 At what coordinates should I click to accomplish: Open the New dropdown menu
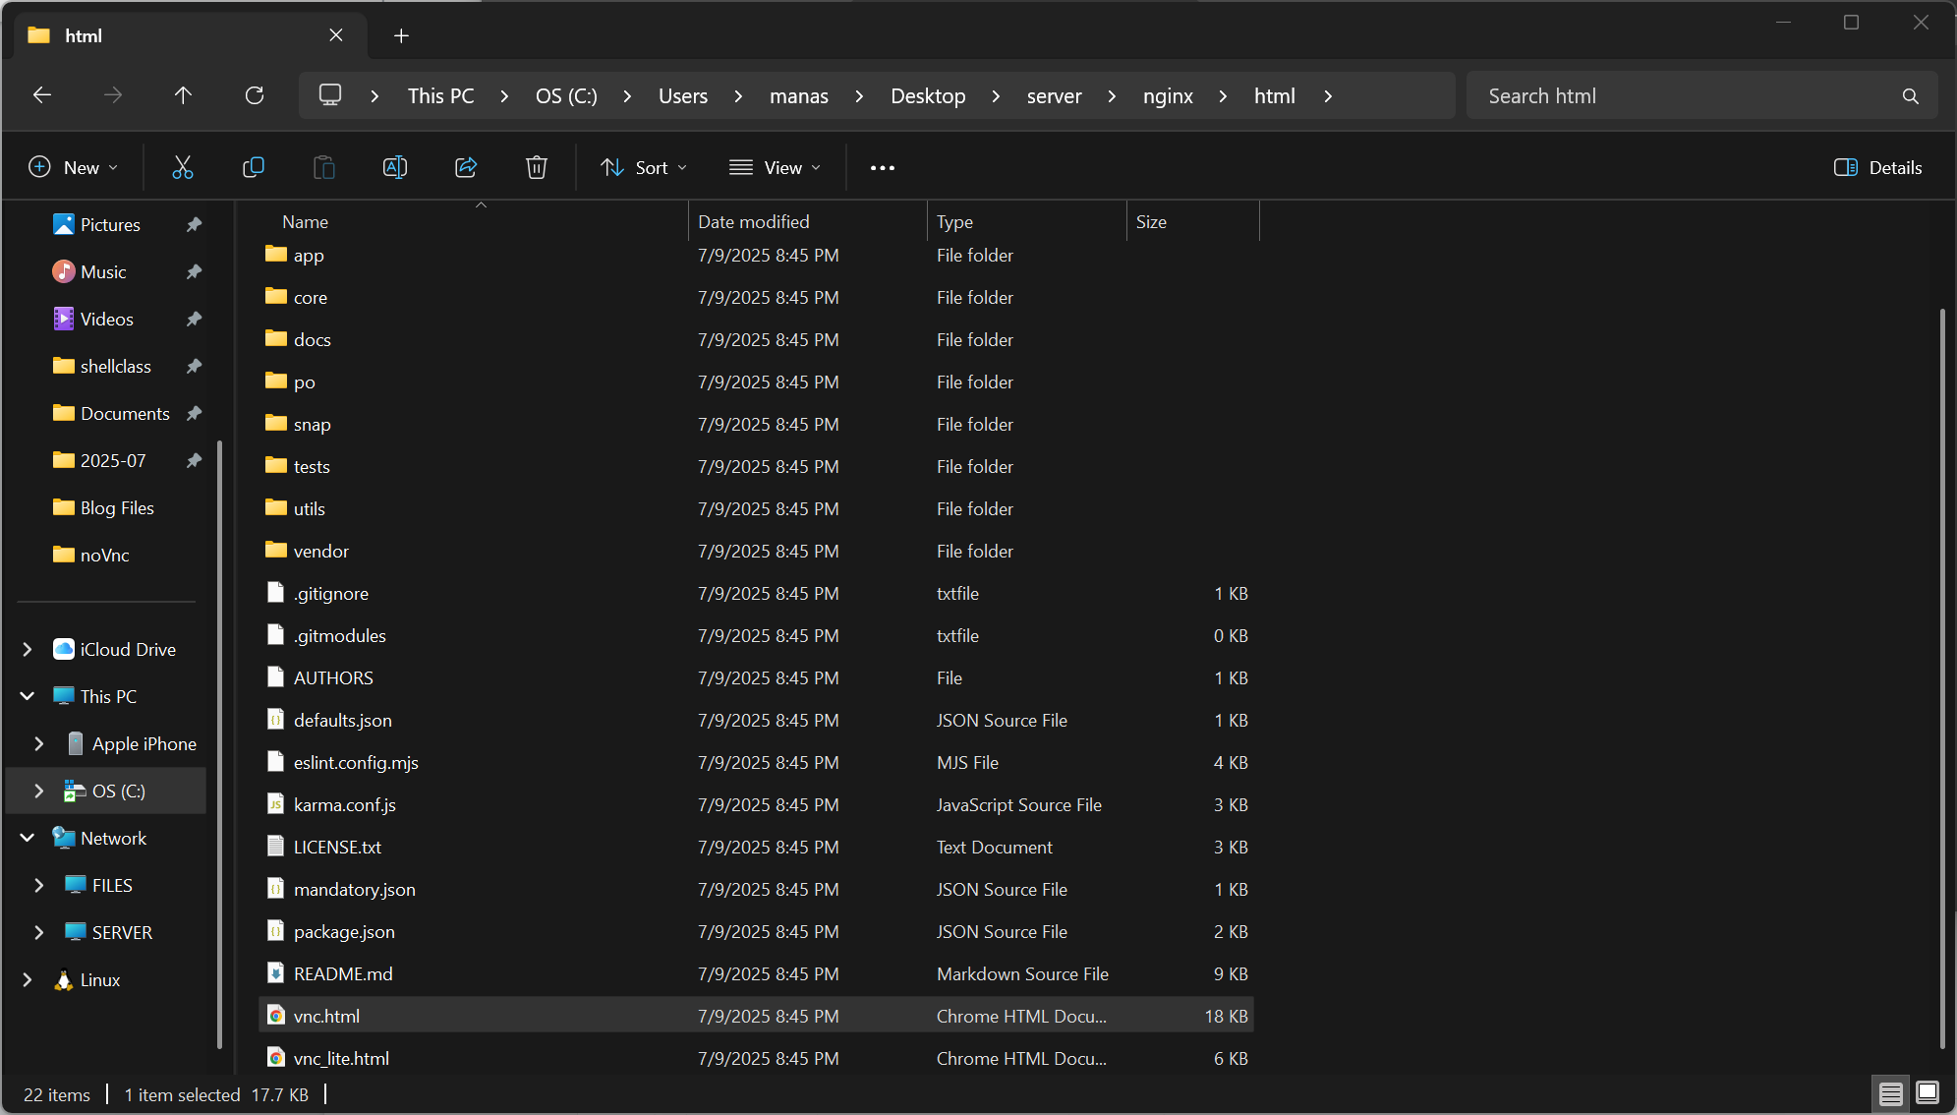(x=74, y=168)
